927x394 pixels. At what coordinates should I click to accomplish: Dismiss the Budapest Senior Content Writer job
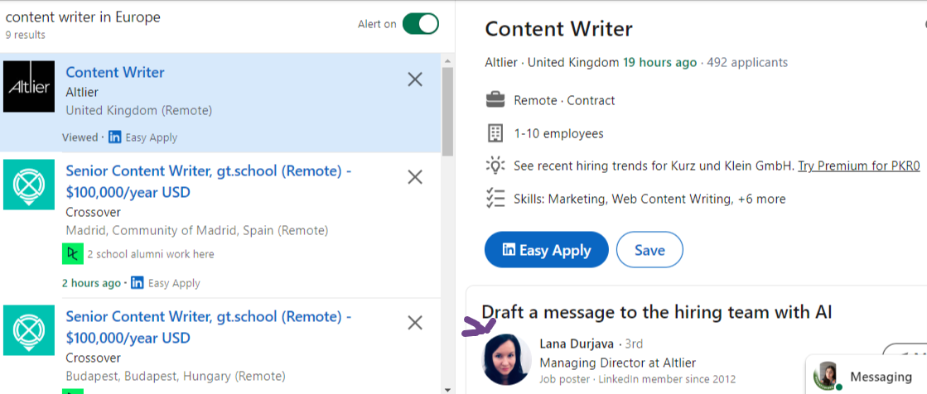[415, 323]
